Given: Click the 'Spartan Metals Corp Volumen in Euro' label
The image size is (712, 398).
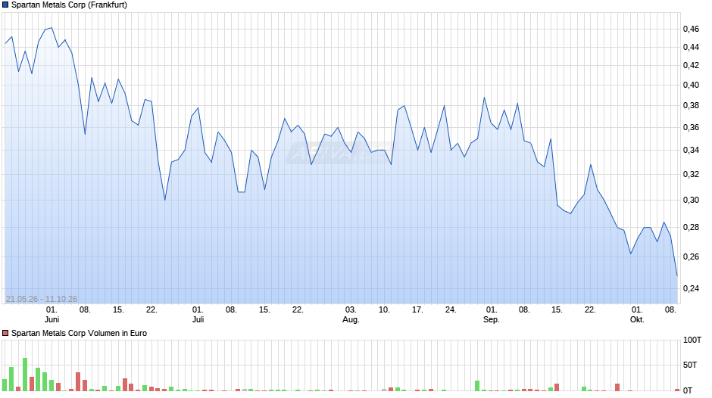Looking at the screenshot, I should 79,333.
